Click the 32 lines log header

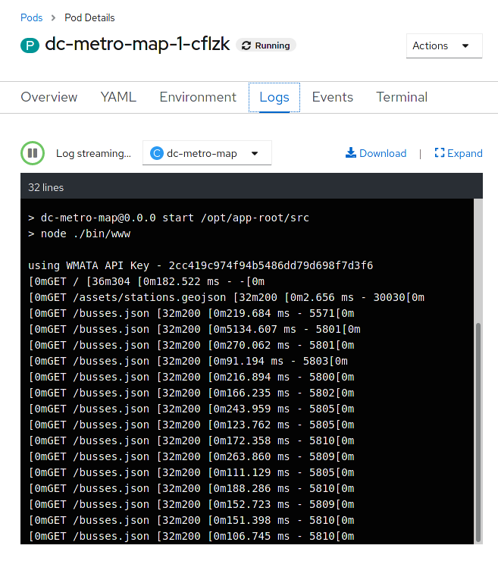(x=46, y=186)
